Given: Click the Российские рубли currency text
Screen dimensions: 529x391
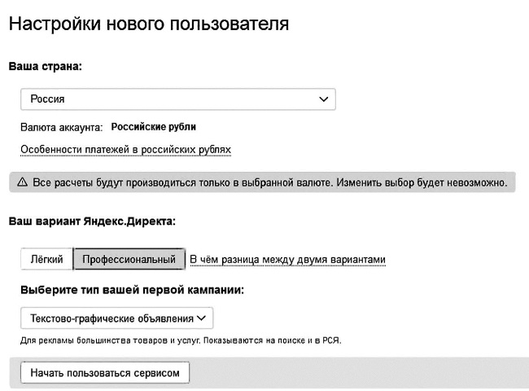Looking at the screenshot, I should (x=153, y=127).
